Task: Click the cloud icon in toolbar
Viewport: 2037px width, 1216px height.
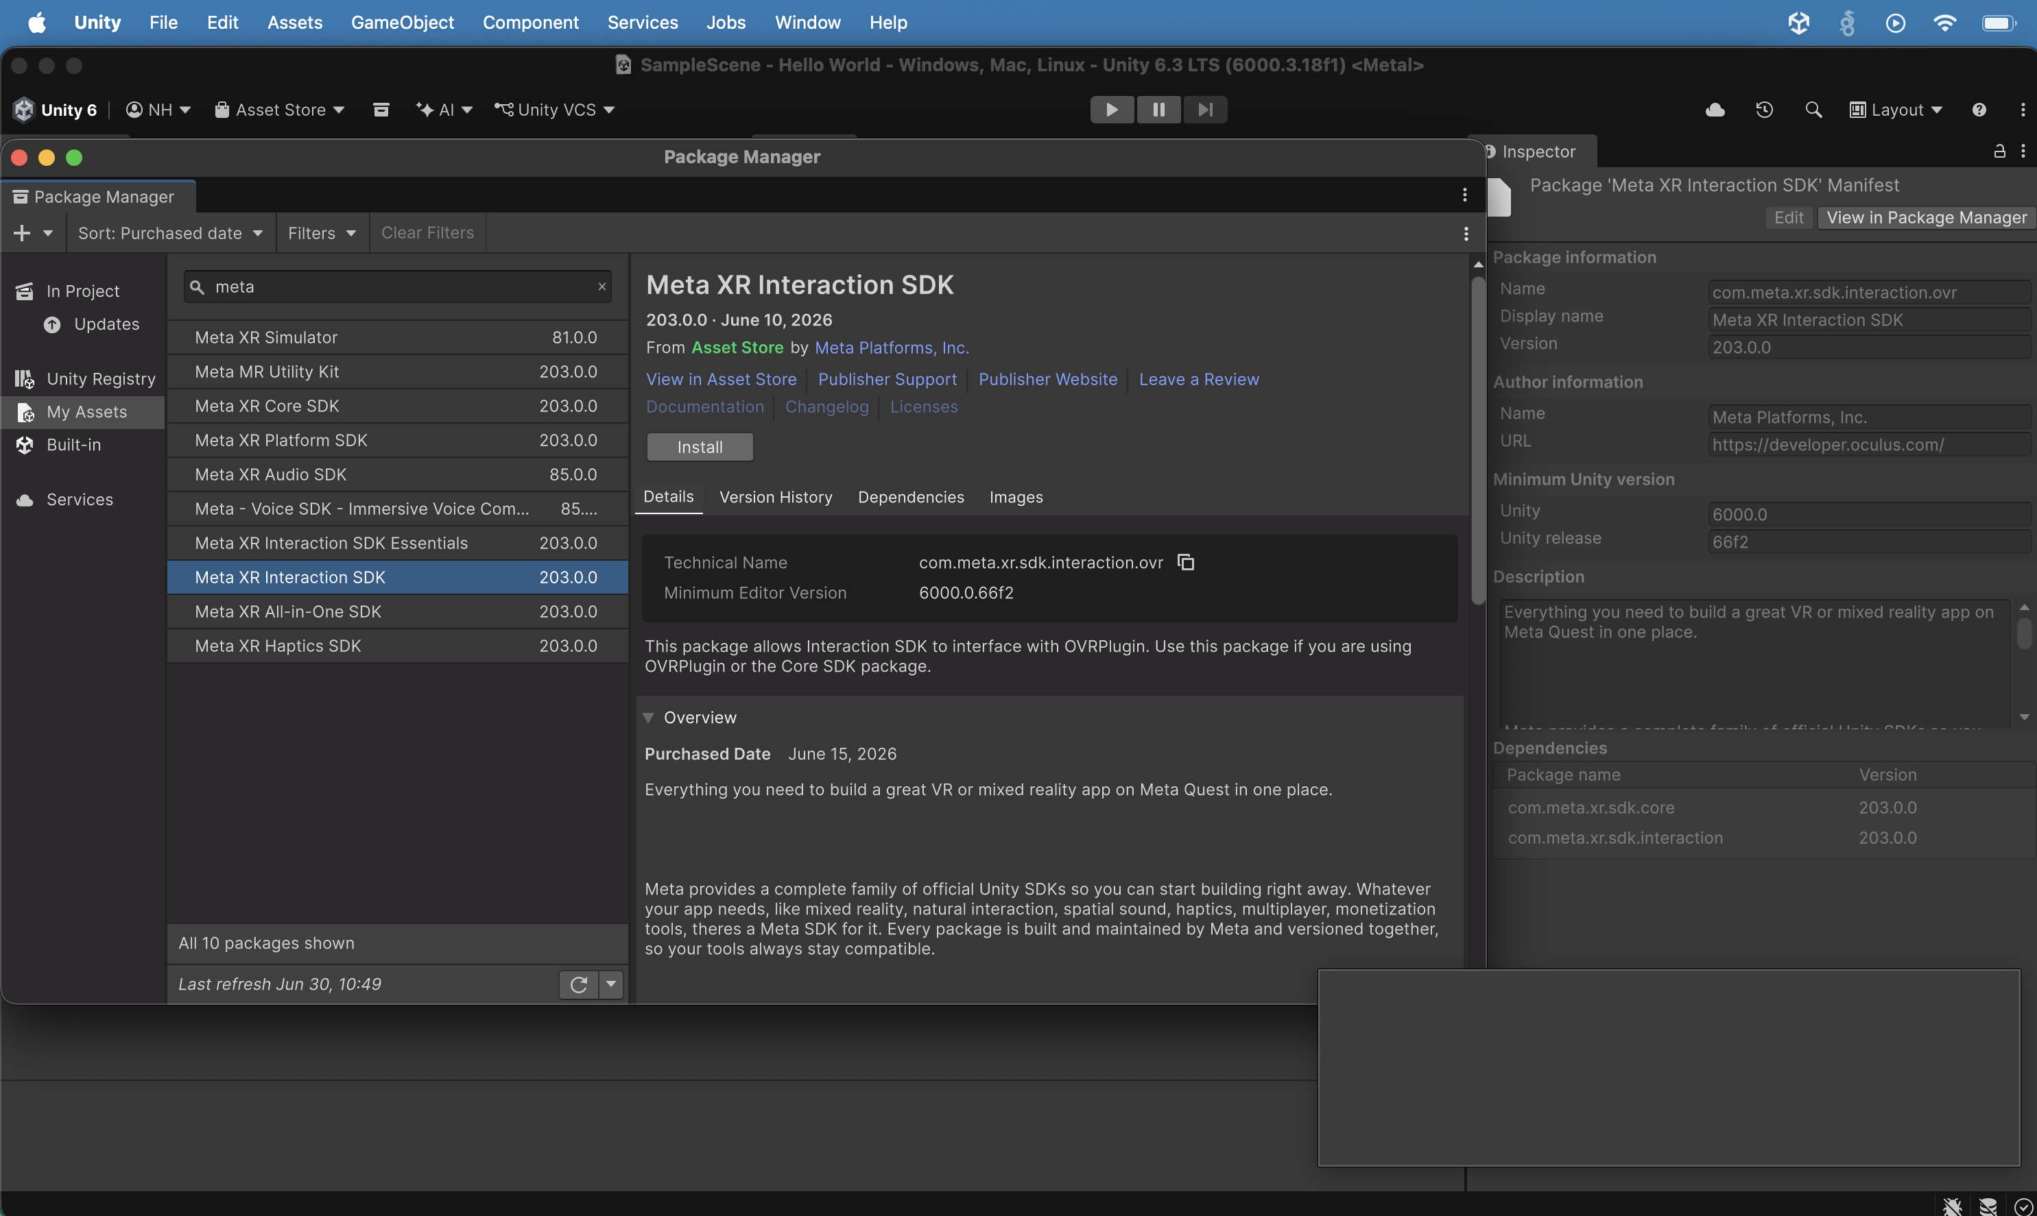Action: [x=1715, y=110]
